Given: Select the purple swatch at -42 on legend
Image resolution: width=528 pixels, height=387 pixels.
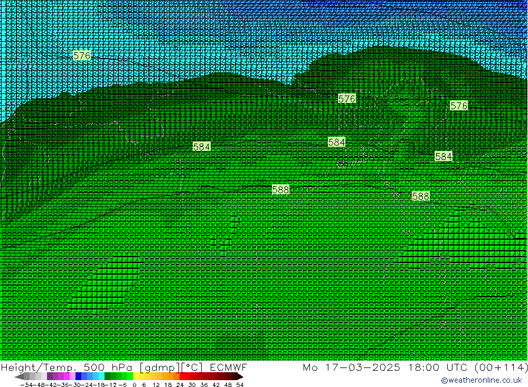Looking at the screenshot, I should click(50, 376).
